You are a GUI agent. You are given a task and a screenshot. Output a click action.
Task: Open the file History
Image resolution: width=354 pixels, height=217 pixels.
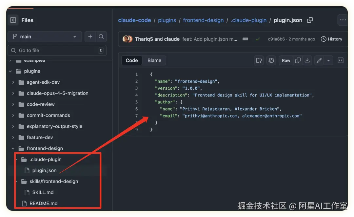pyautogui.click(x=331, y=39)
